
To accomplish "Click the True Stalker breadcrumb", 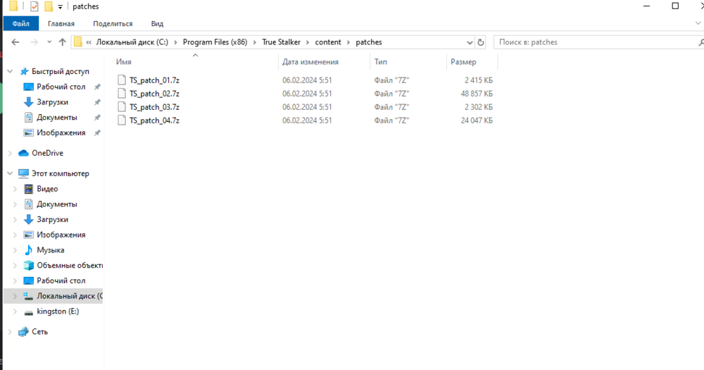I will (x=281, y=42).
